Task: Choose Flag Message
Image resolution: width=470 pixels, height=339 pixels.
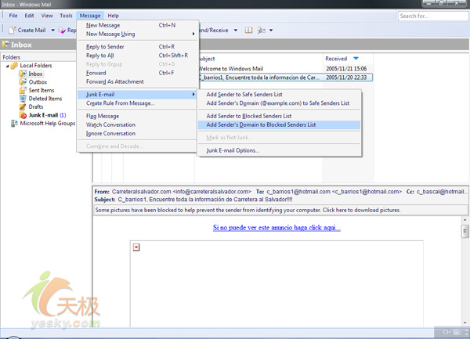Action: pos(138,116)
